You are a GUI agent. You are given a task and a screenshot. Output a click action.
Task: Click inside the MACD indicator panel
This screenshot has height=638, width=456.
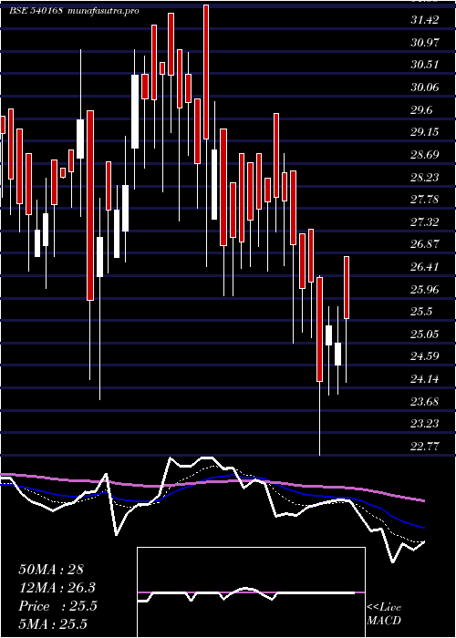[251, 592]
